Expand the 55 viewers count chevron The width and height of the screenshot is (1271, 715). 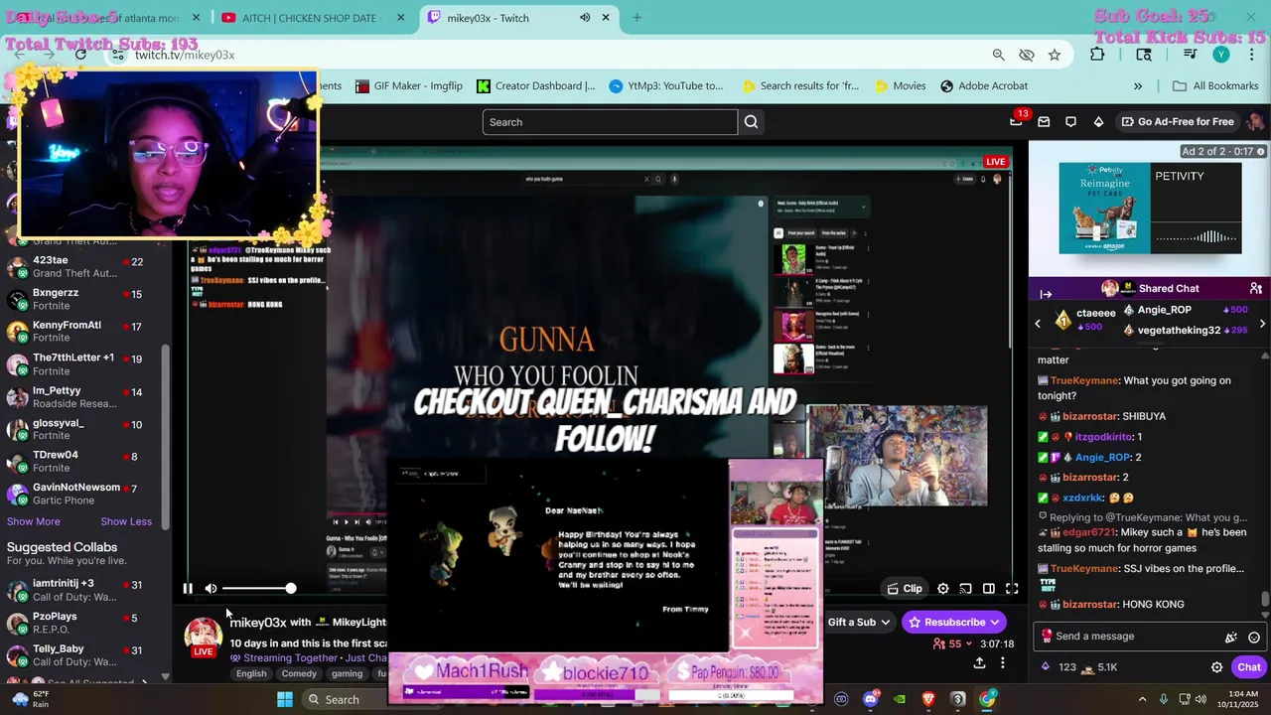coord(970,644)
